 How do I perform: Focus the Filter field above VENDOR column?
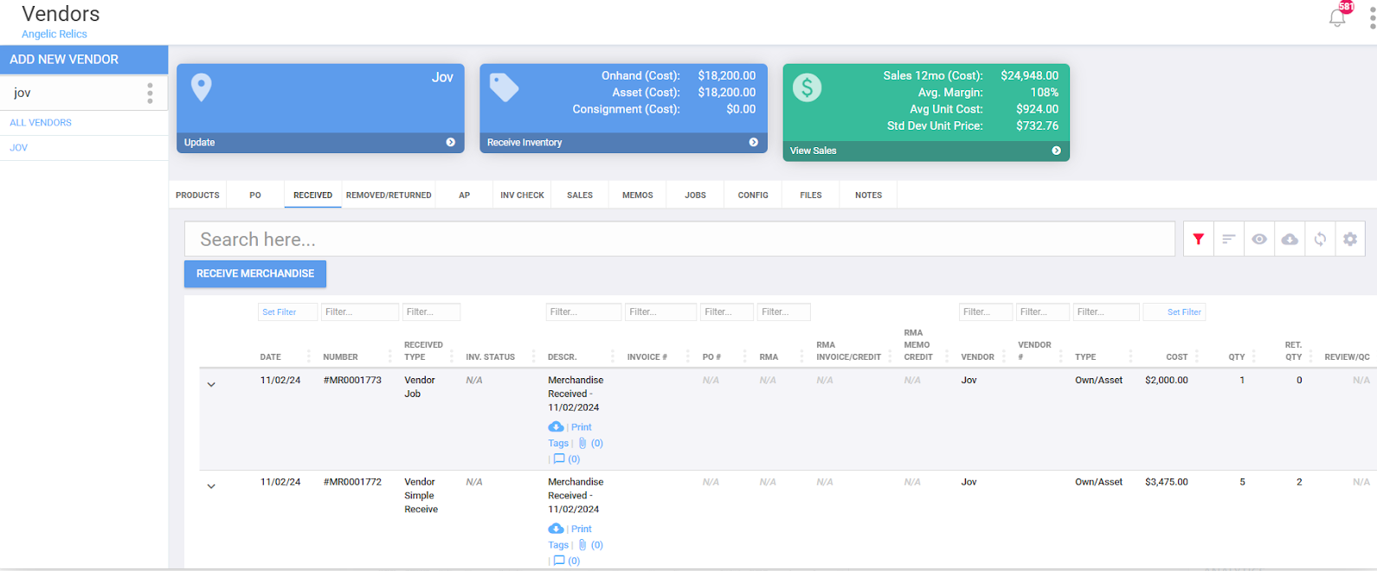[x=986, y=312]
